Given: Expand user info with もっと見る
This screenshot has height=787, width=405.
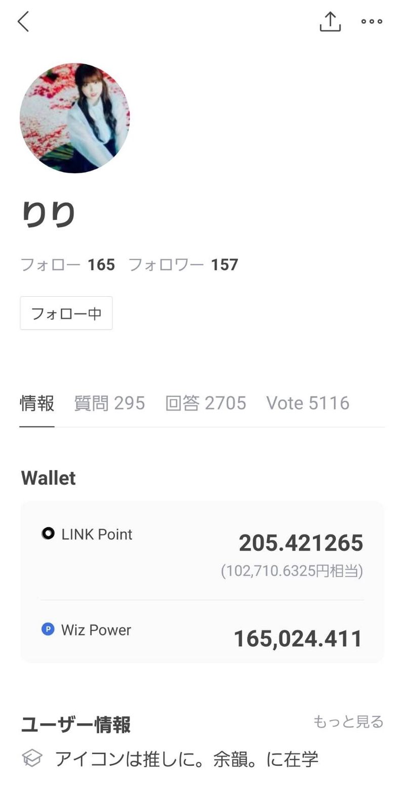Looking at the screenshot, I should (348, 721).
